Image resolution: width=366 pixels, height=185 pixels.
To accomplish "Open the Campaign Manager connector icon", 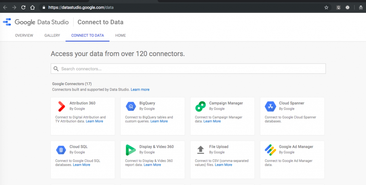I will pos(201,106).
